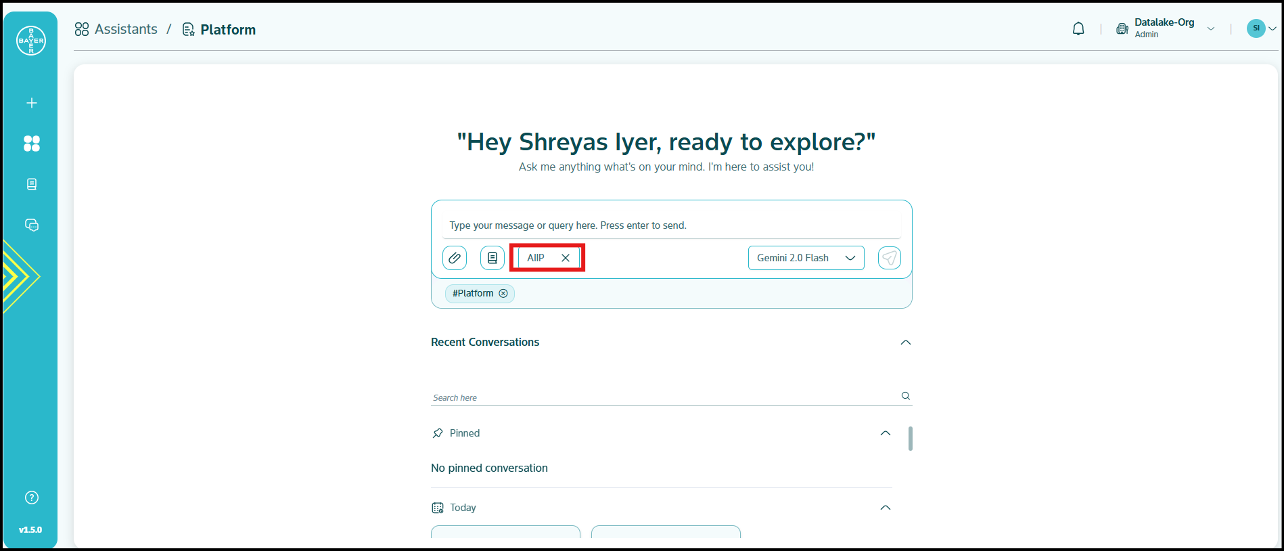Open the notifications bell
The height and width of the screenshot is (551, 1284).
pyautogui.click(x=1078, y=29)
